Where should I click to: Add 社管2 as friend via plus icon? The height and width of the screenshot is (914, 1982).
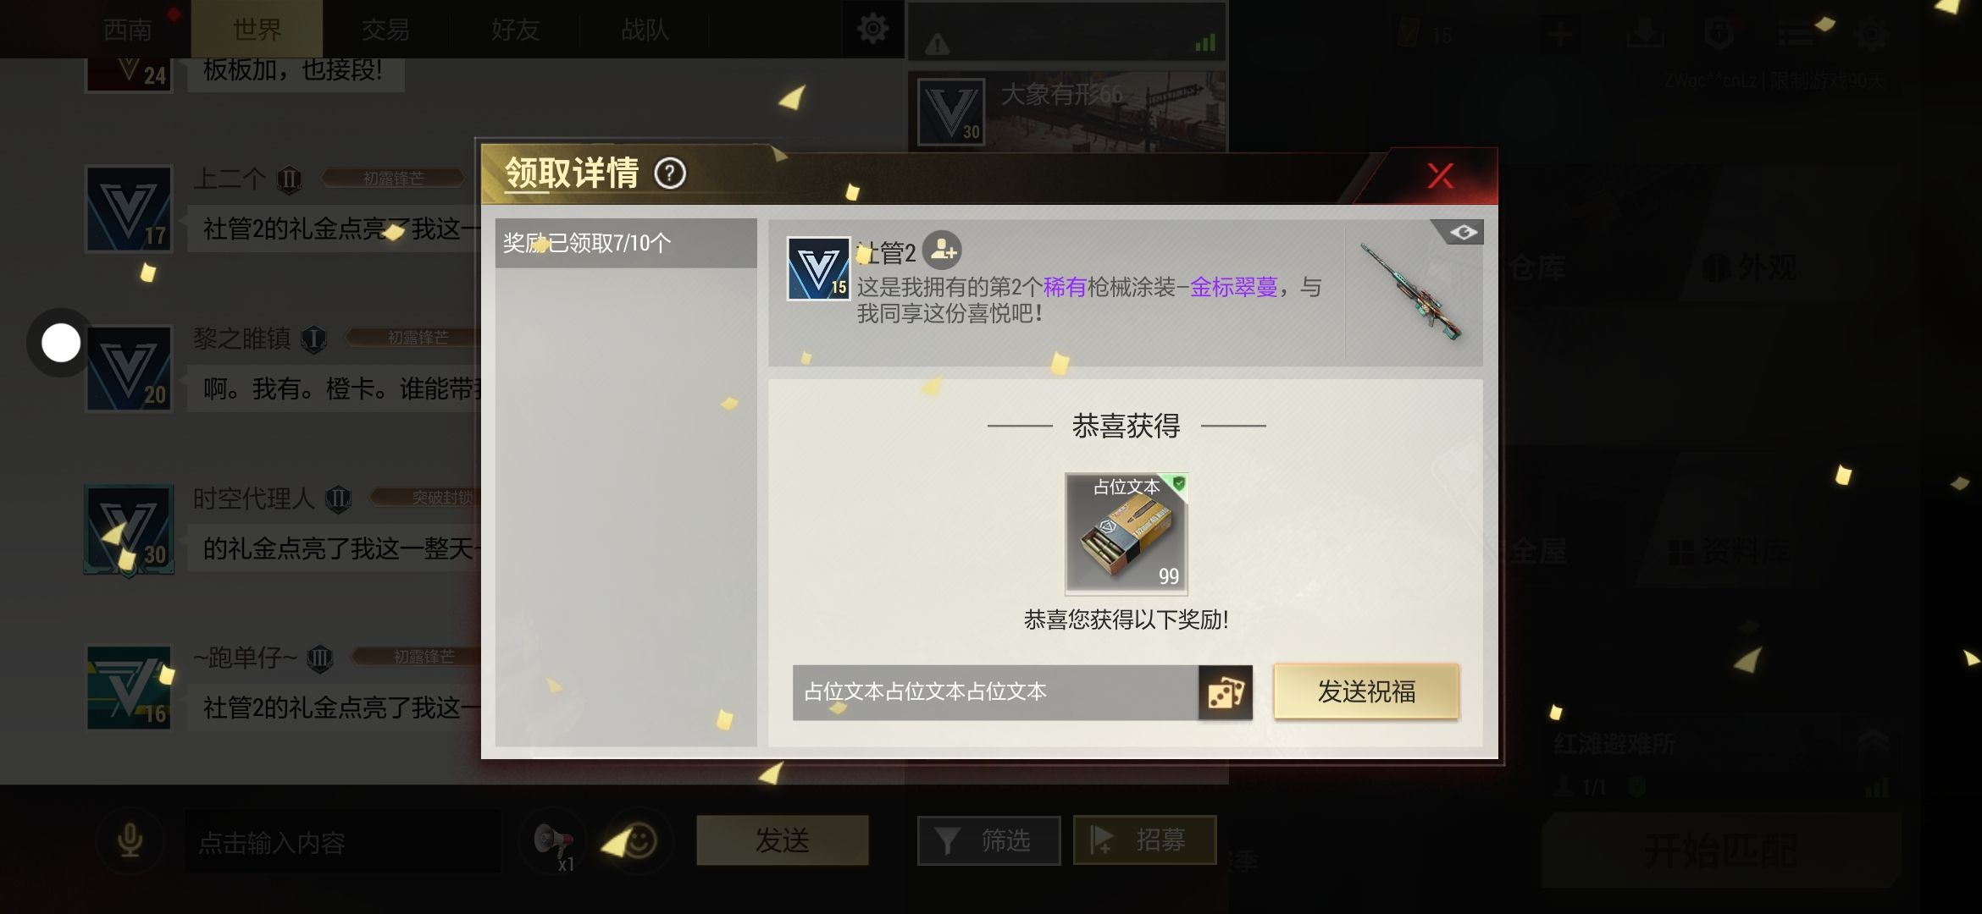point(942,251)
